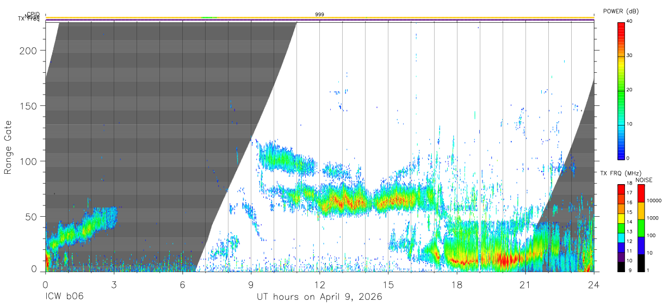Click the green 100-1000 segment of NOISE bar
The width and height of the screenshot is (668, 308).
(641, 228)
